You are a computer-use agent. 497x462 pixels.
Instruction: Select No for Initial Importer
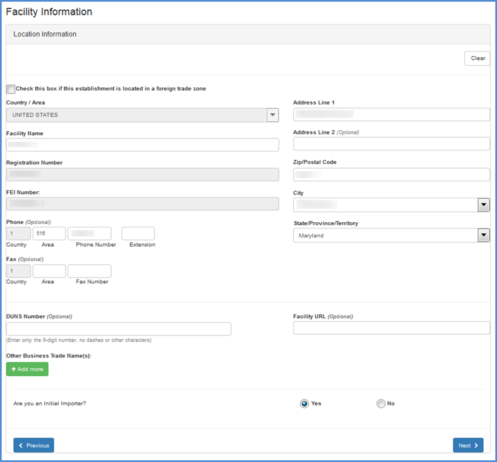[x=380, y=403]
